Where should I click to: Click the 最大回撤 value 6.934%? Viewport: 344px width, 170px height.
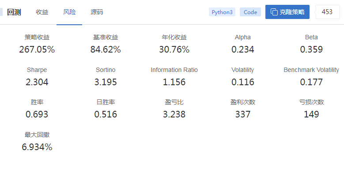[x=37, y=147]
